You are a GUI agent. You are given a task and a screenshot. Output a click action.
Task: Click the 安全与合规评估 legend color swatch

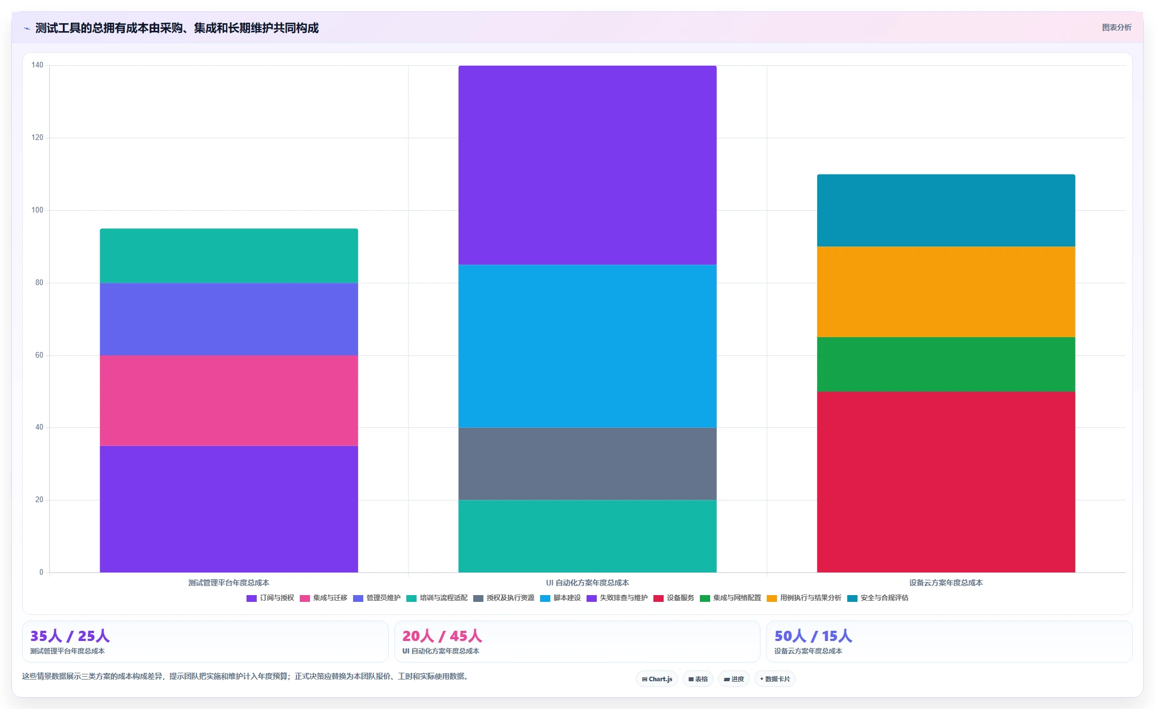point(852,598)
